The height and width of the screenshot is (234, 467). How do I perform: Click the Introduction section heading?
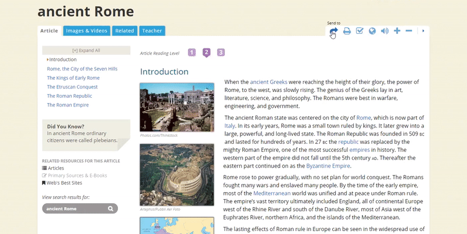[x=164, y=72]
